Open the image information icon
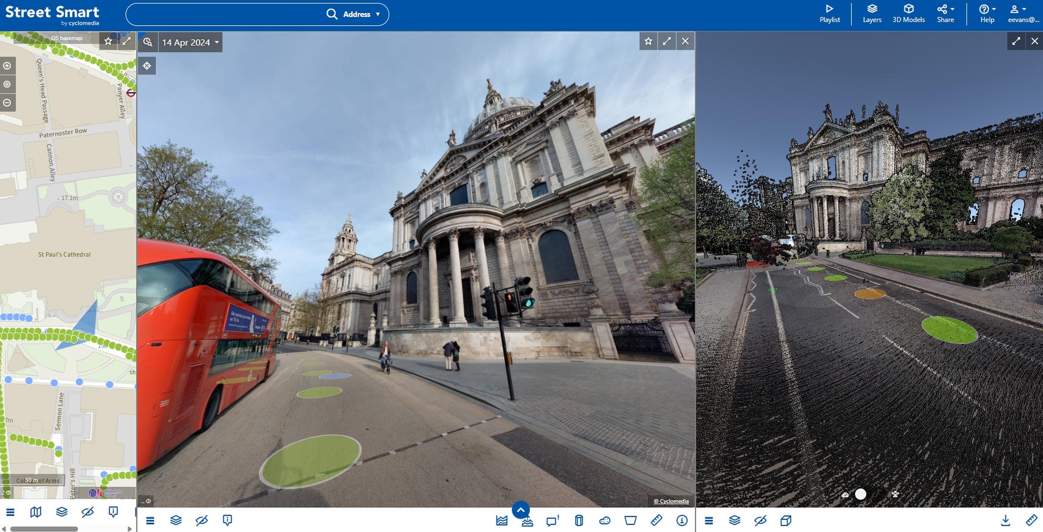This screenshot has height=532, width=1043. click(682, 520)
